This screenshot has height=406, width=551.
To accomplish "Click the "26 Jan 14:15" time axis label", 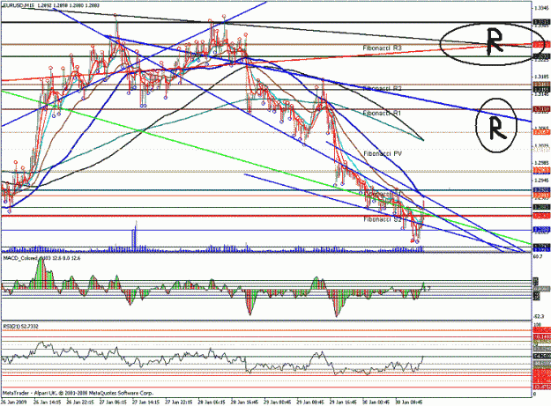I will coord(47,402).
